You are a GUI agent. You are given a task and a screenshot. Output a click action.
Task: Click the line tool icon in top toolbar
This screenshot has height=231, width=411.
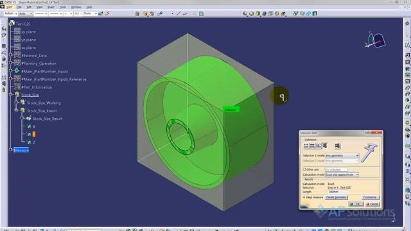click(179, 13)
